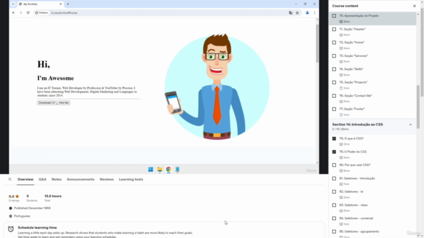Click the Hire Me button
This screenshot has height=238, width=424.
(64, 103)
